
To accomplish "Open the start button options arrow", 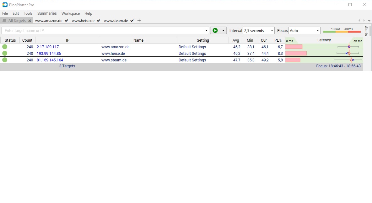I will click(223, 30).
